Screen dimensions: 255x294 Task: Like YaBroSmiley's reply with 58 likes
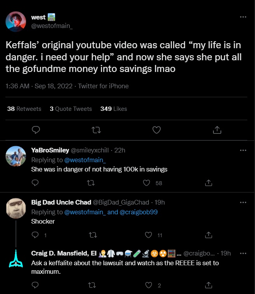pyautogui.click(x=147, y=183)
